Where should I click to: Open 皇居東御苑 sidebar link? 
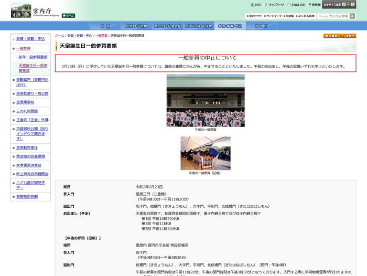25,102
